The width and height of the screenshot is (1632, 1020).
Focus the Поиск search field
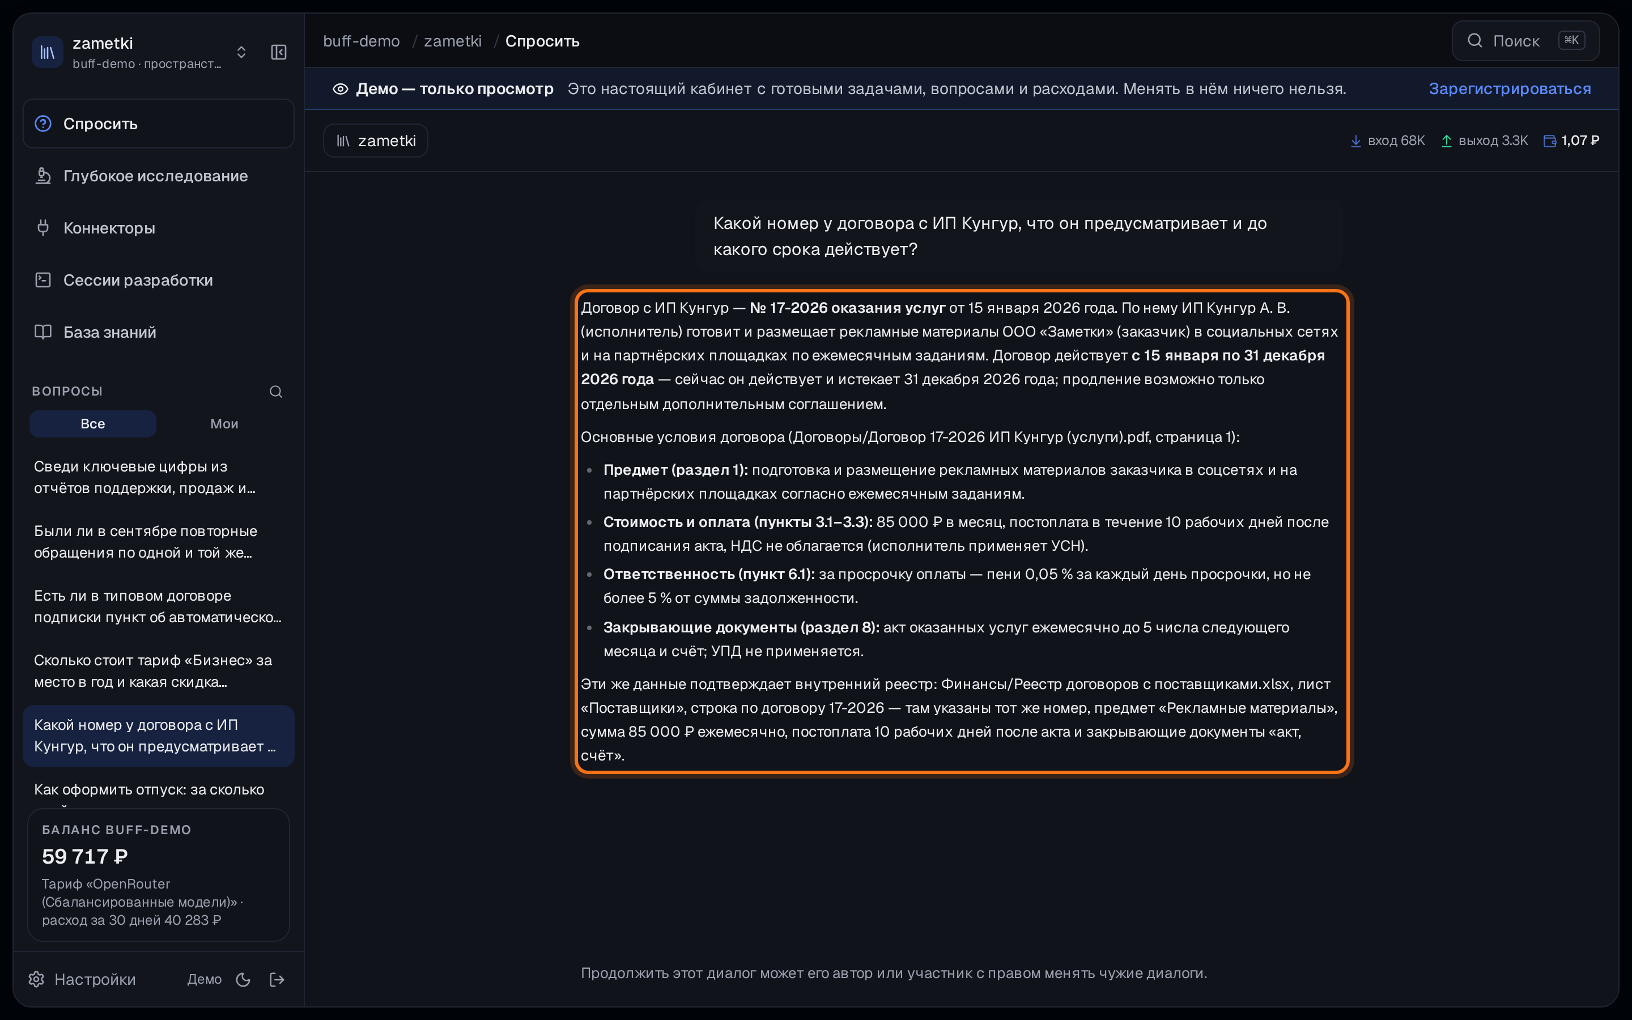click(x=1525, y=40)
